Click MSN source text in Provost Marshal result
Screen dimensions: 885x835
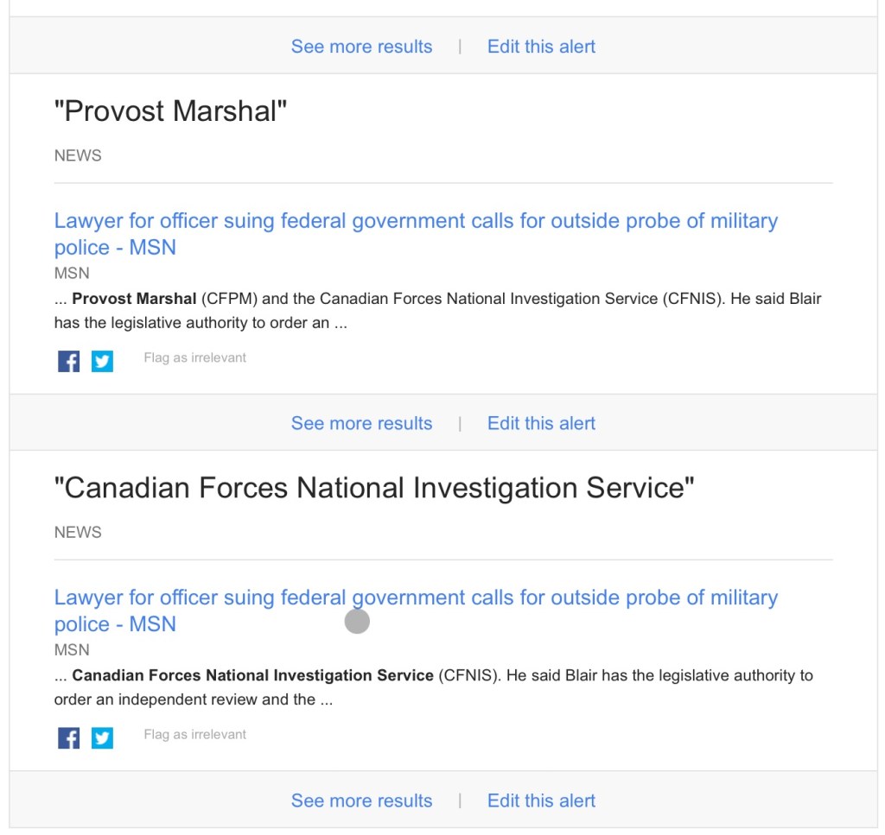pos(72,273)
